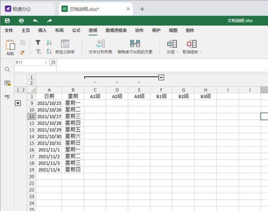268x211 pixels.
Task: Show row outline level 2
Action: (x=23, y=90)
